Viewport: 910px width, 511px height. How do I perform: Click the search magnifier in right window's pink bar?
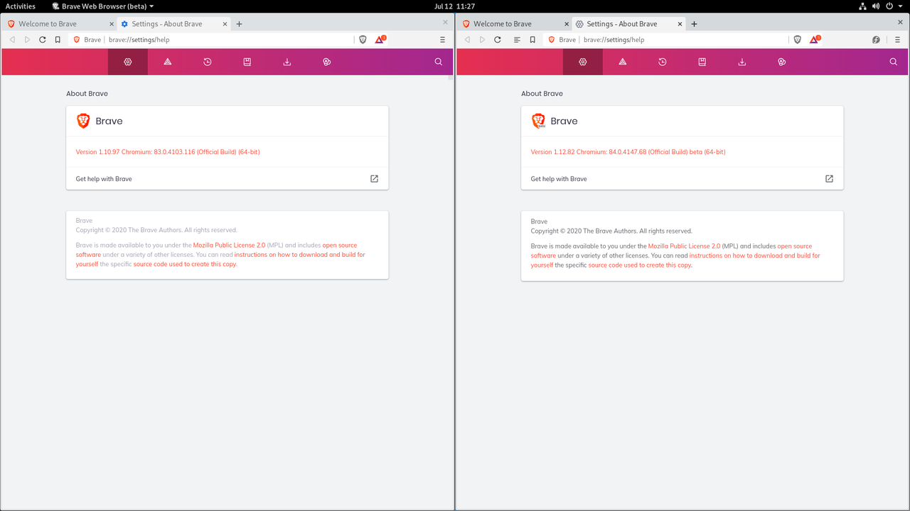(894, 62)
